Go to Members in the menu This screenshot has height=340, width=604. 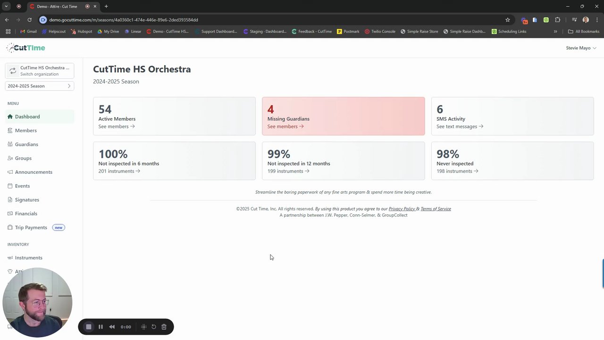[25, 130]
